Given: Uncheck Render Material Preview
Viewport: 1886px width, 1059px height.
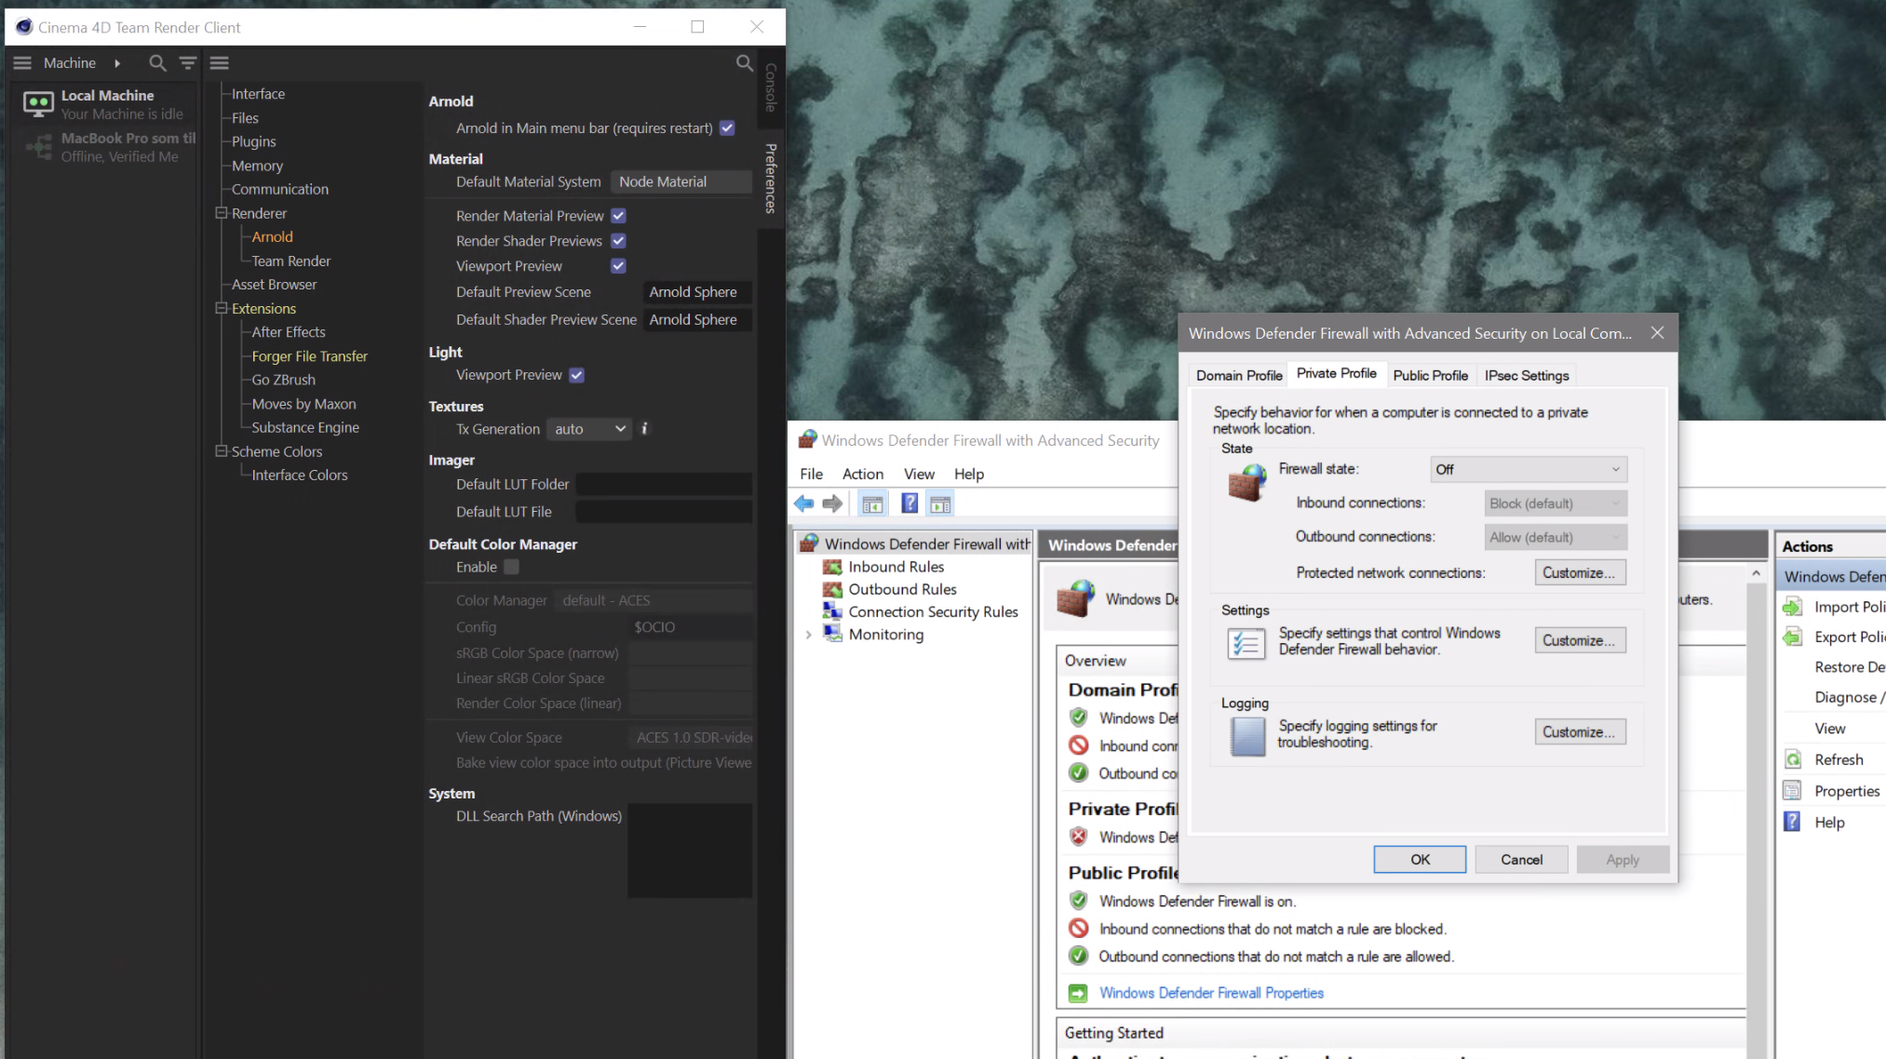Looking at the screenshot, I should (617, 215).
